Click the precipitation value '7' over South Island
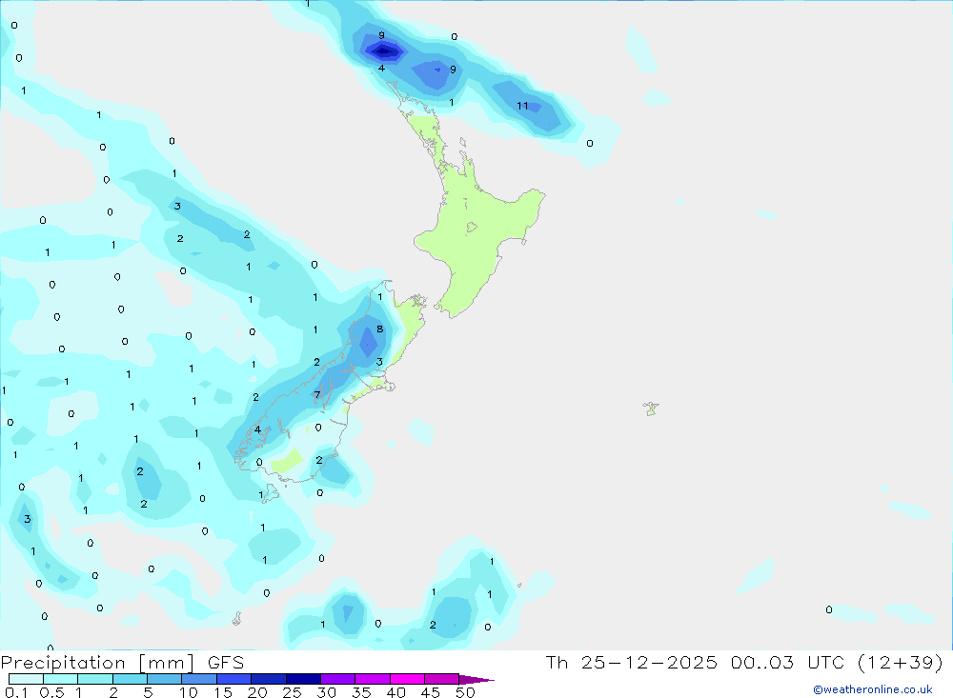Viewport: 953px width, 698px height. tap(316, 395)
